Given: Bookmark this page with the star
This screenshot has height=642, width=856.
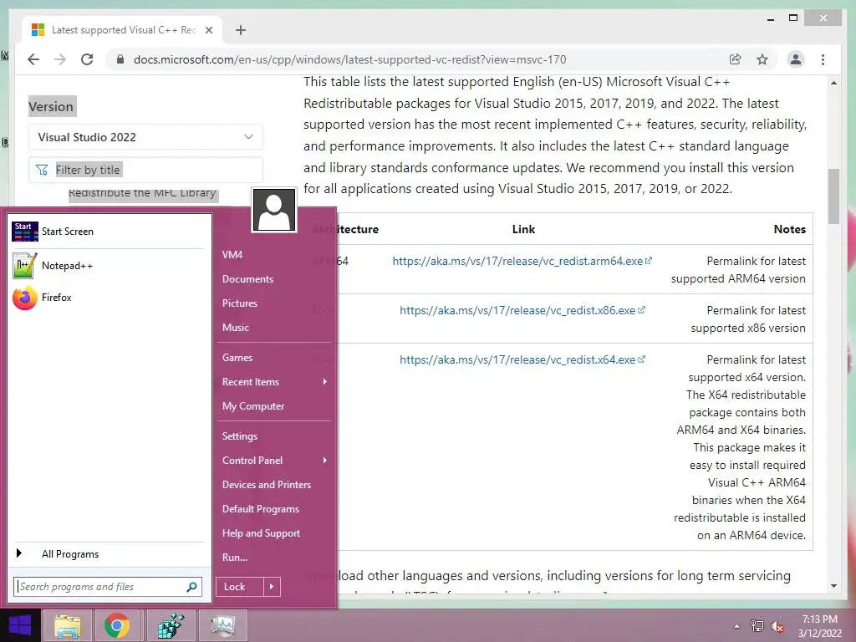Looking at the screenshot, I should click(762, 59).
